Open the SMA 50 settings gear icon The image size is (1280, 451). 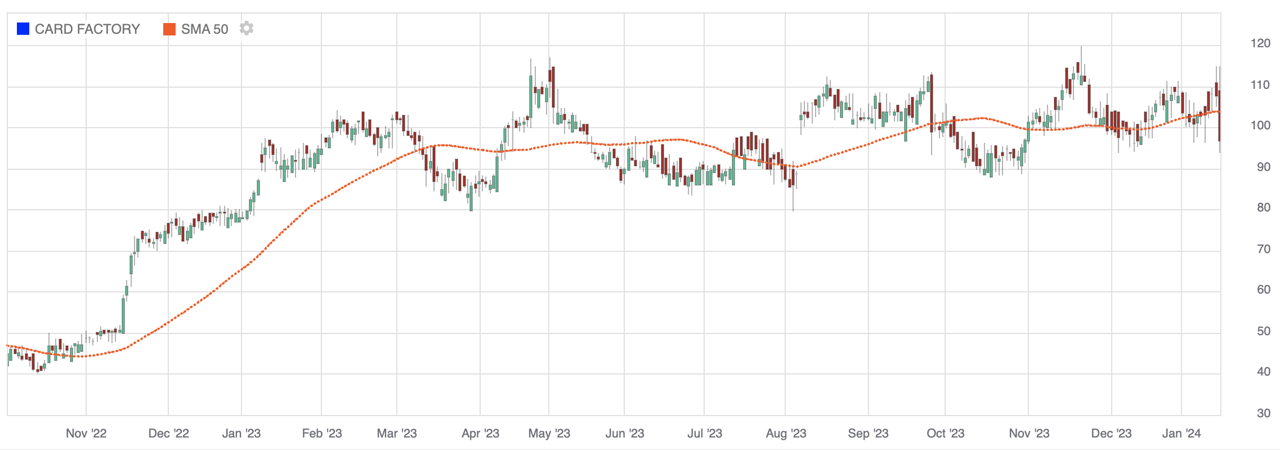[246, 29]
